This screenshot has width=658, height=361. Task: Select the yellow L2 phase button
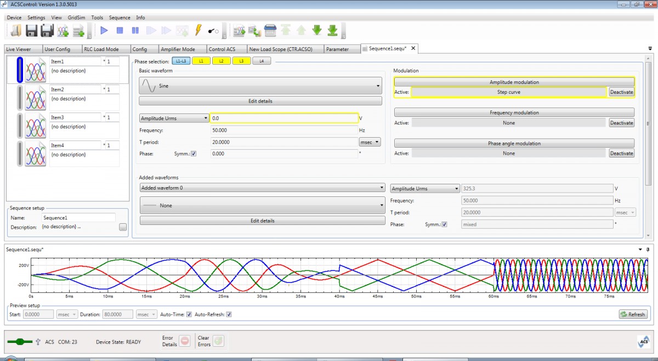[x=221, y=61]
